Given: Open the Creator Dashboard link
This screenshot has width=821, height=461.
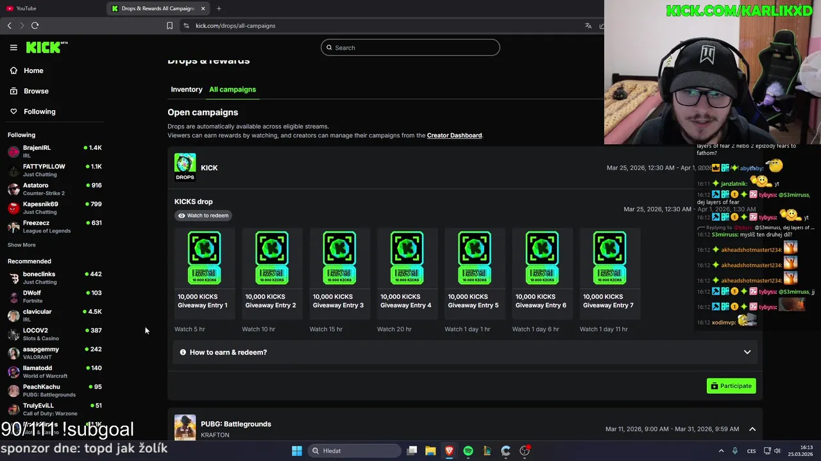Looking at the screenshot, I should [x=454, y=135].
